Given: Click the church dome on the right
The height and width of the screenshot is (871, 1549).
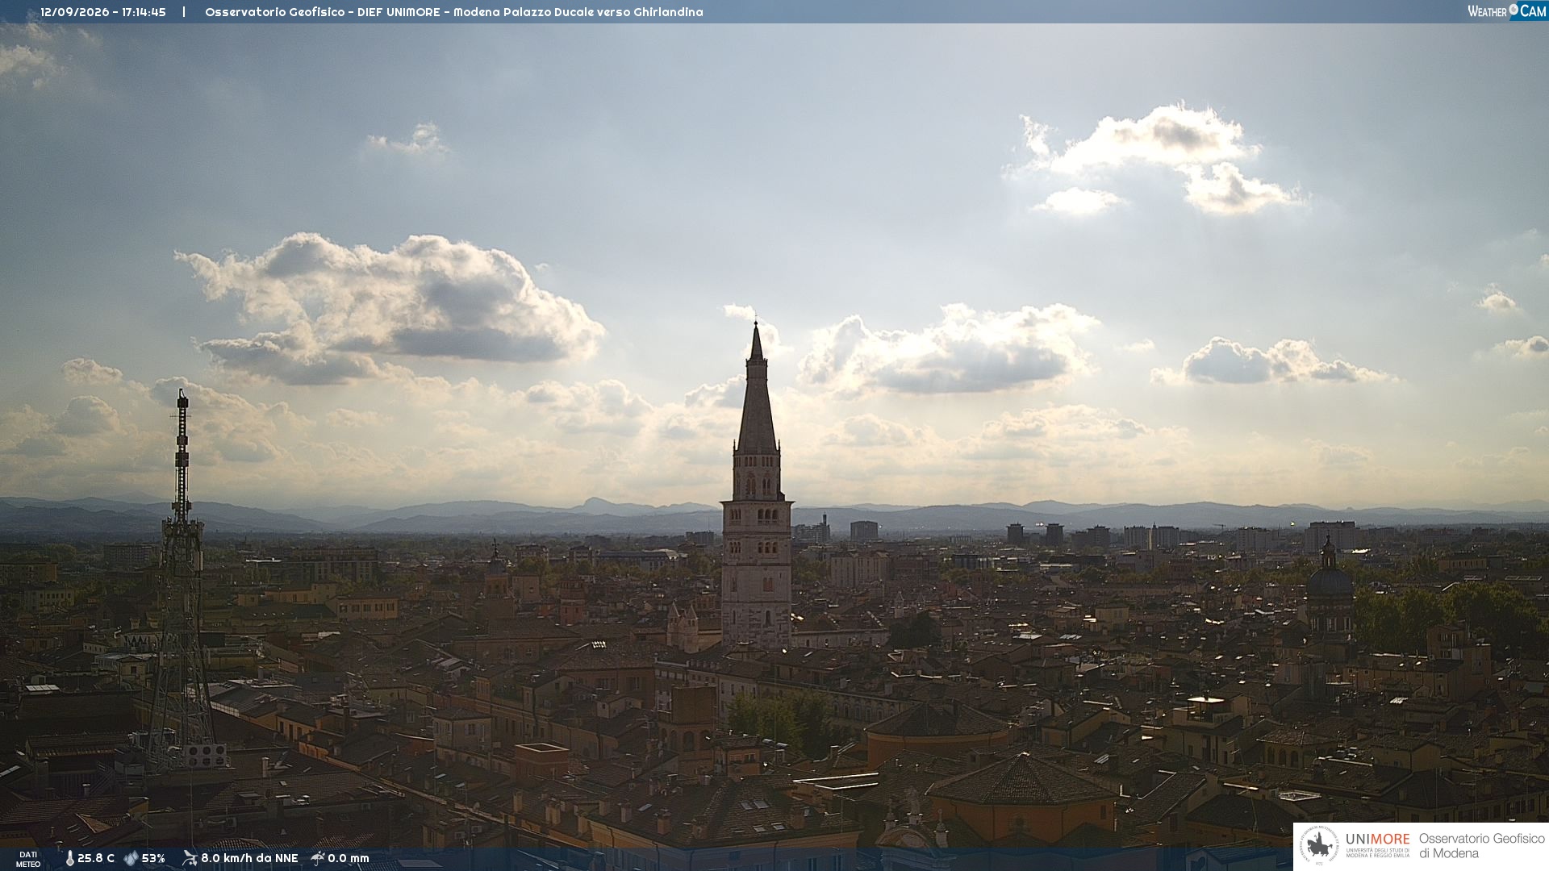Looking at the screenshot, I should (x=1329, y=582).
